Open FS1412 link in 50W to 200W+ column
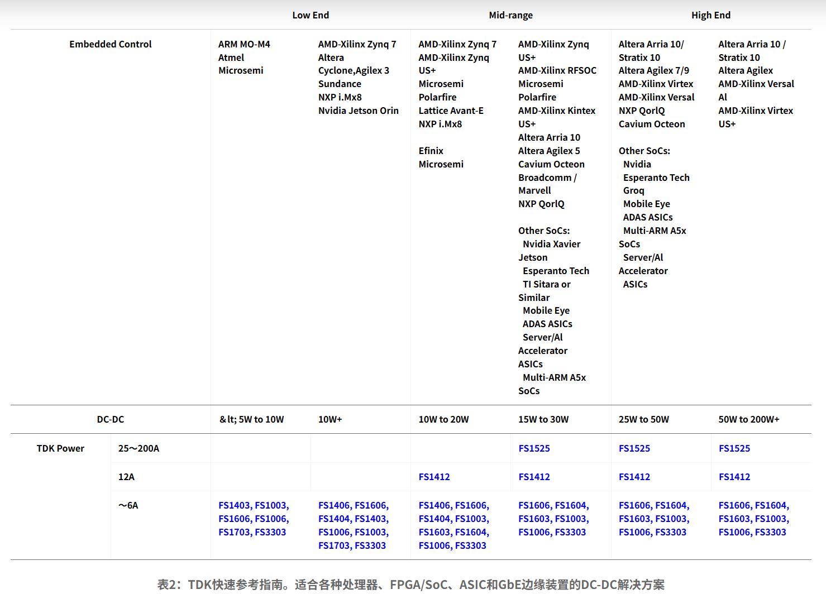 click(734, 477)
